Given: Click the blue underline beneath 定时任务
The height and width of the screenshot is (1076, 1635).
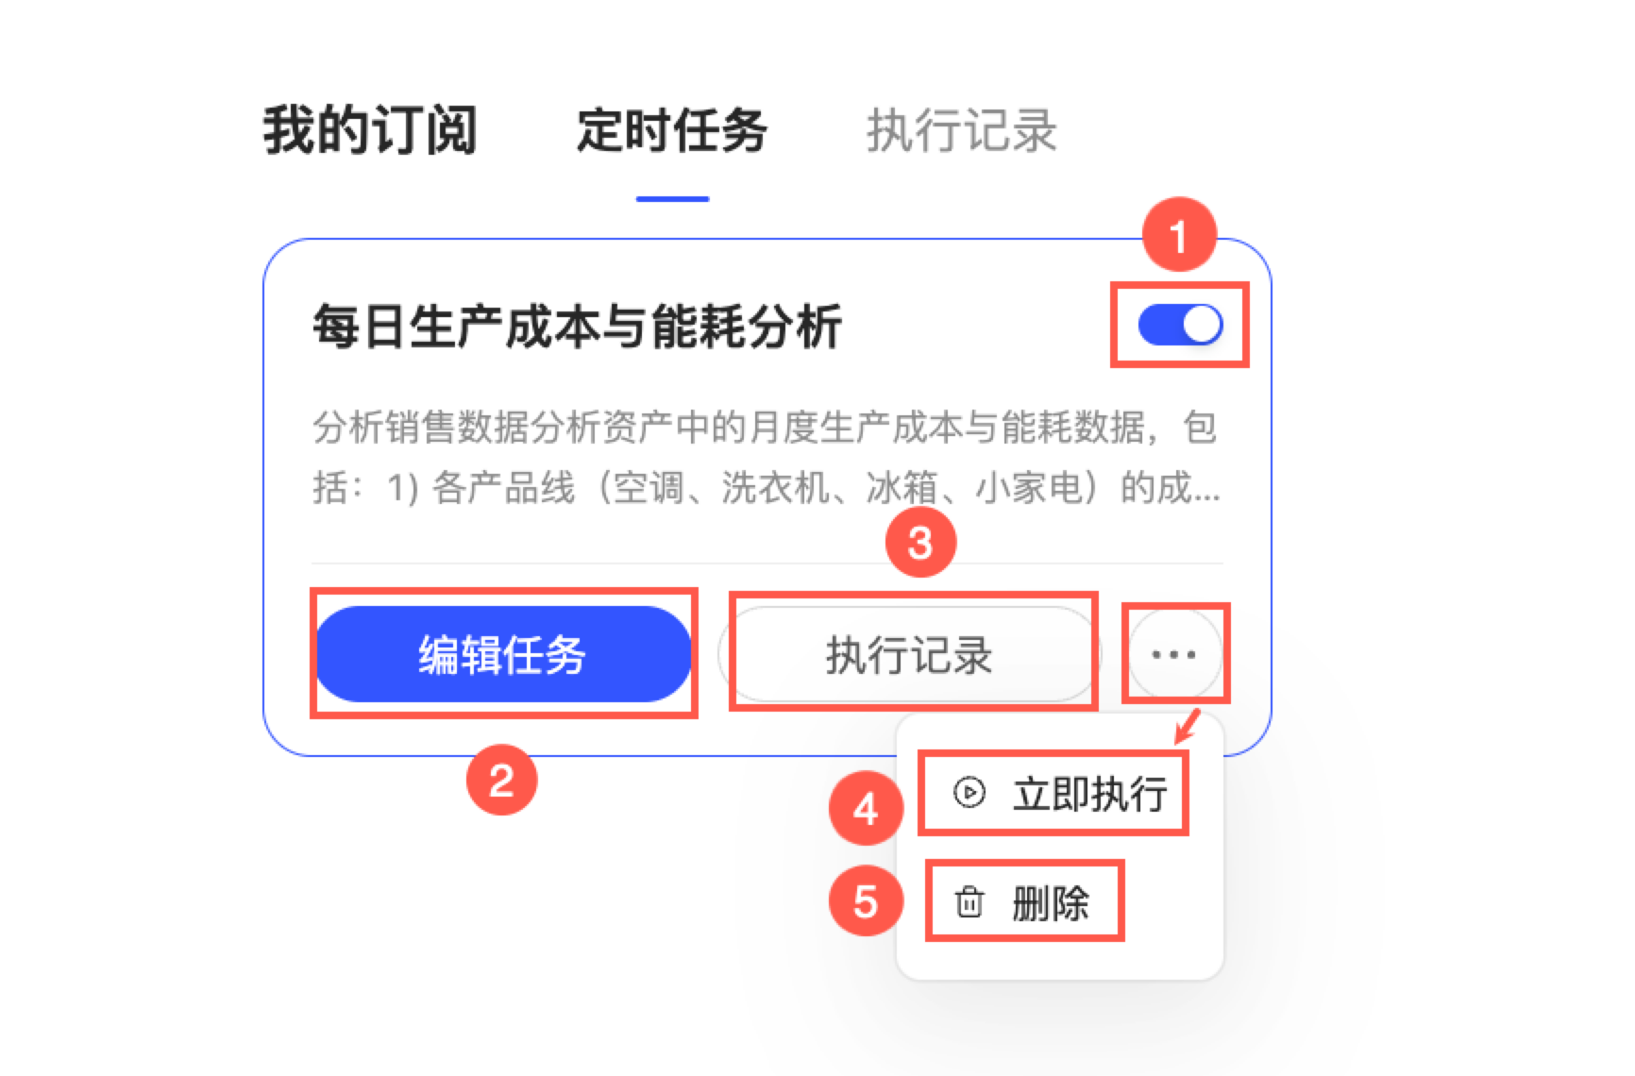Looking at the screenshot, I should [x=672, y=198].
